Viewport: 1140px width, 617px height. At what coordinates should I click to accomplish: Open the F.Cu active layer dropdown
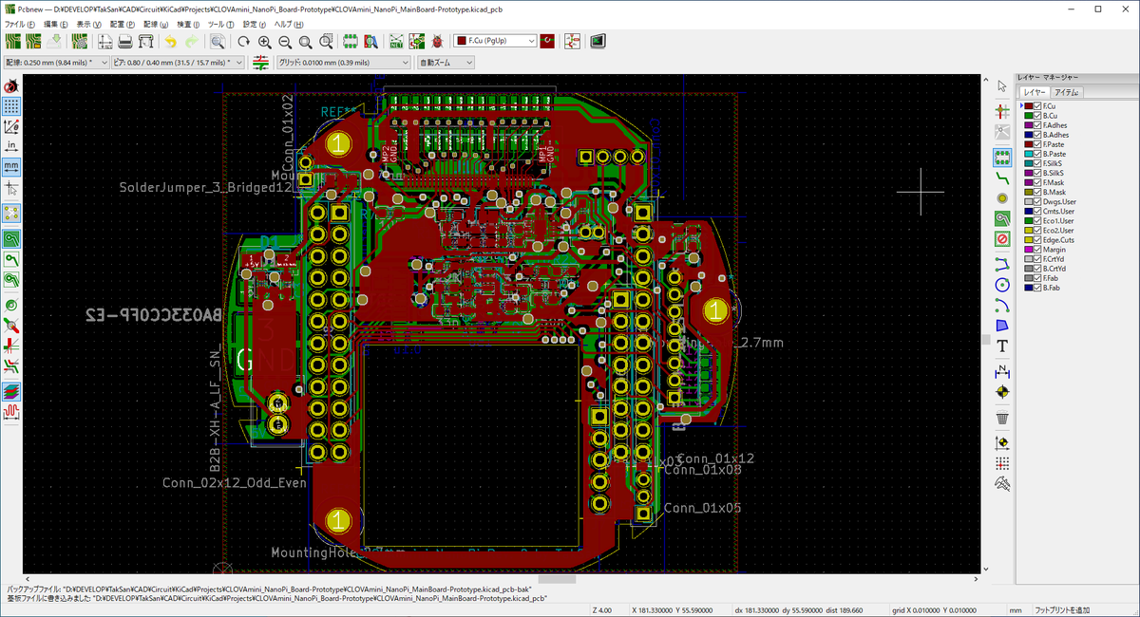pyautogui.click(x=495, y=42)
